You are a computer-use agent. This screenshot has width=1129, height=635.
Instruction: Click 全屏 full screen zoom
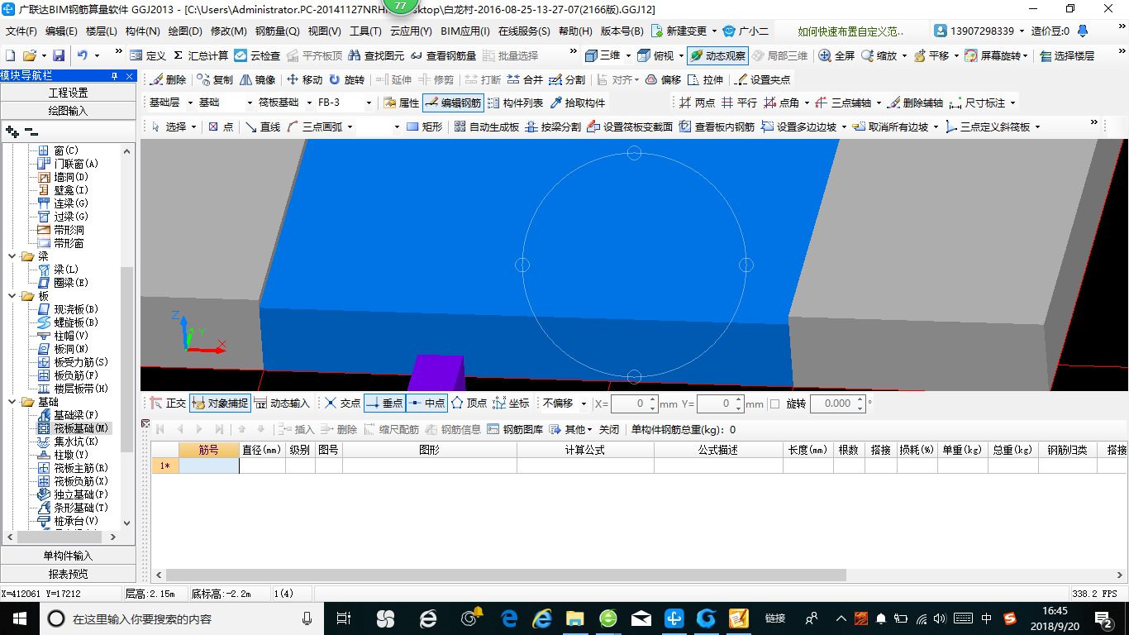pyautogui.click(x=836, y=55)
